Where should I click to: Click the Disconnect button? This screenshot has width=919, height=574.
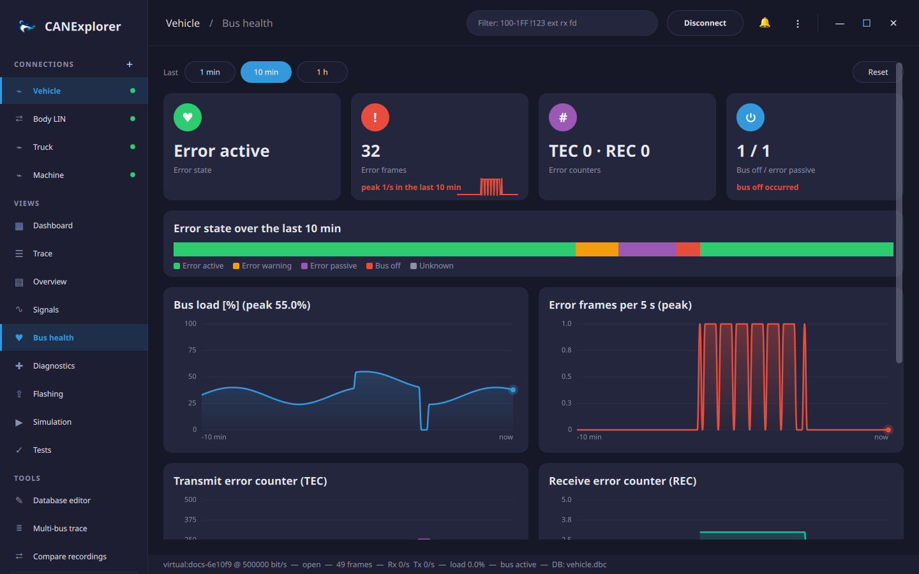[x=705, y=23]
